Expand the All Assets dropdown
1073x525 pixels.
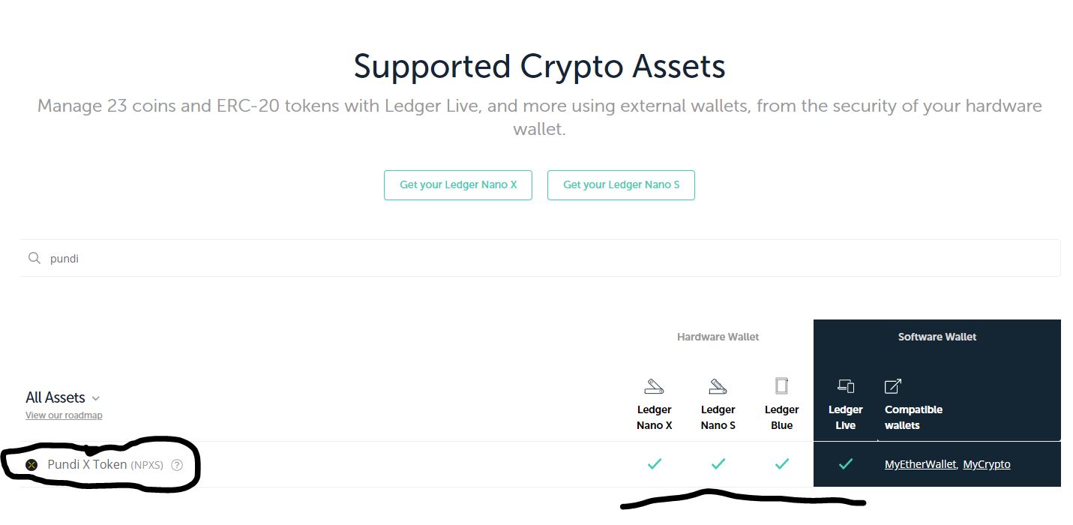(64, 397)
